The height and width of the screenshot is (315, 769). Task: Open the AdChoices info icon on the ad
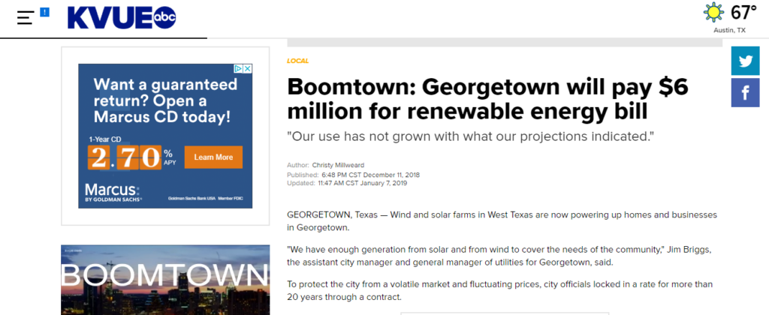pos(238,68)
